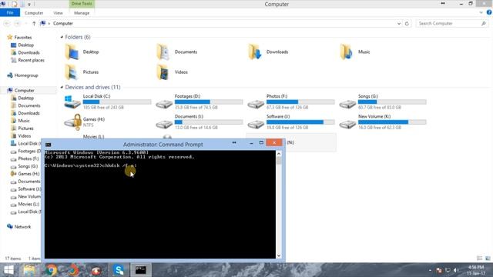493x277 pixels.
Task: Open the Music folder icon
Action: 347,52
